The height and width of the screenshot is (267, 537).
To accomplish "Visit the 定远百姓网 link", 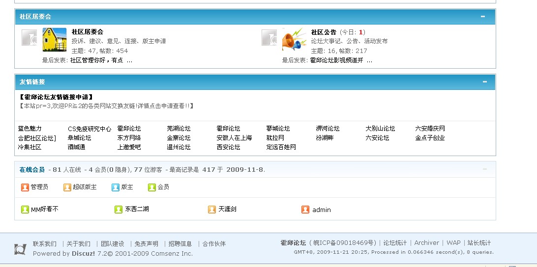I will [x=281, y=147].
